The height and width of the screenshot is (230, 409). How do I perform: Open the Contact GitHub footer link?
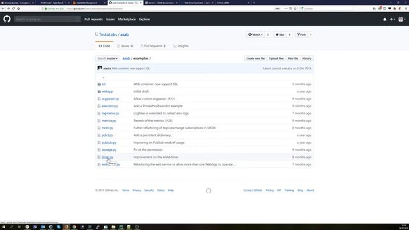(x=252, y=190)
